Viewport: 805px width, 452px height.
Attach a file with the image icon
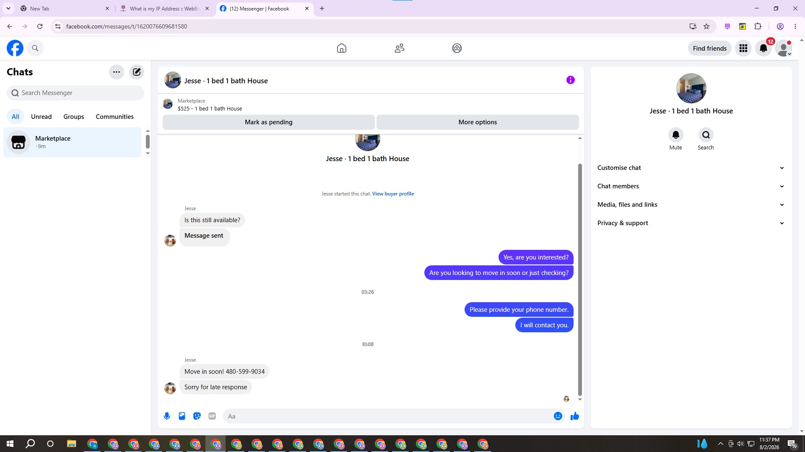point(182,416)
